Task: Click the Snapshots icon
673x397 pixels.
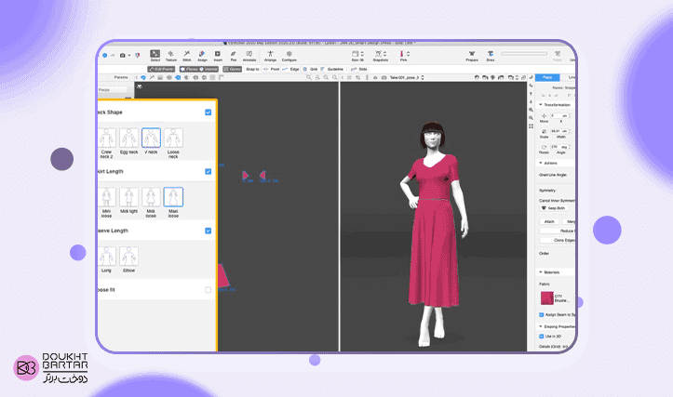Action: (x=380, y=54)
